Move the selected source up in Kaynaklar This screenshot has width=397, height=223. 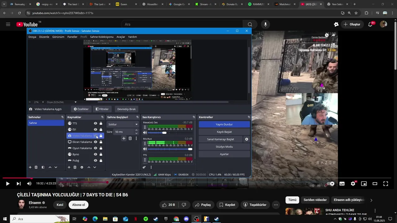pos(89,167)
